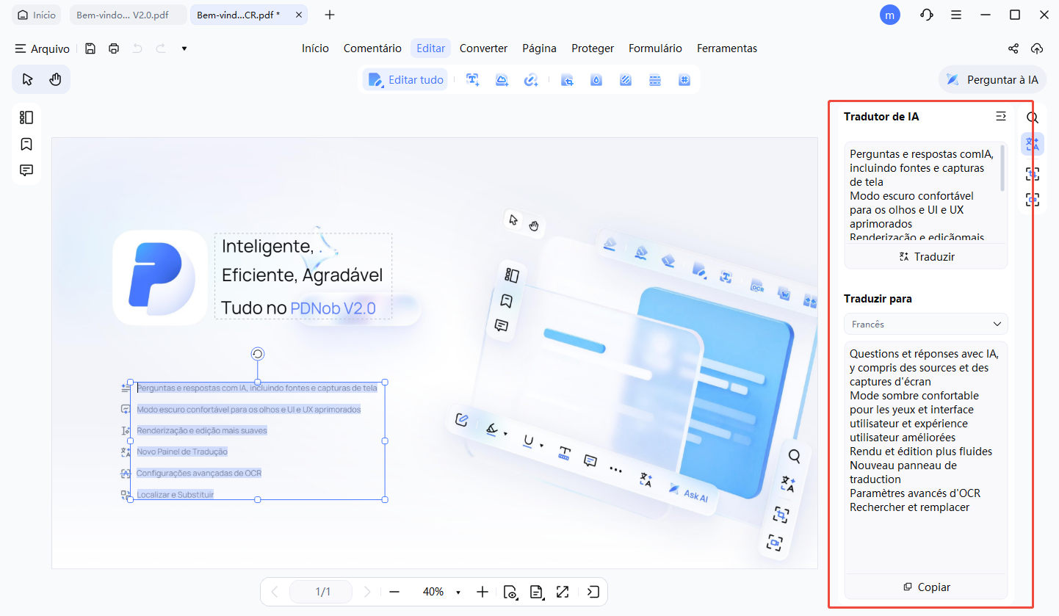Image resolution: width=1059 pixels, height=616 pixels.
Task: Switch to the Converter tab
Action: tap(483, 48)
